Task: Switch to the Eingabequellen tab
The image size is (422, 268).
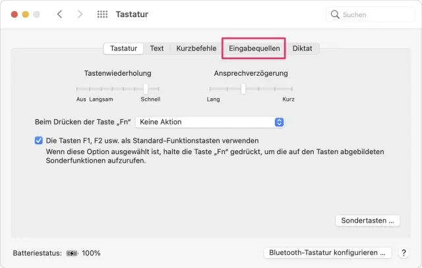Action: coord(255,48)
